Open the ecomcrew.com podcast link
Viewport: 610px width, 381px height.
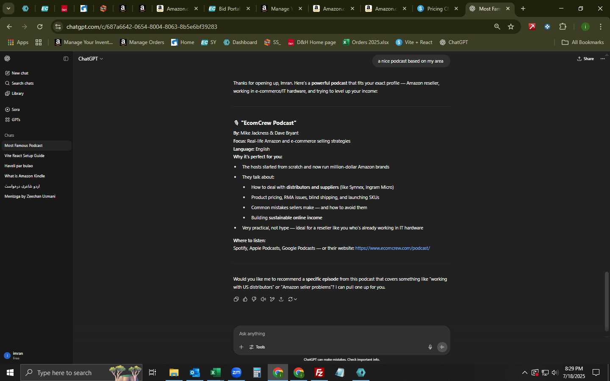point(392,248)
